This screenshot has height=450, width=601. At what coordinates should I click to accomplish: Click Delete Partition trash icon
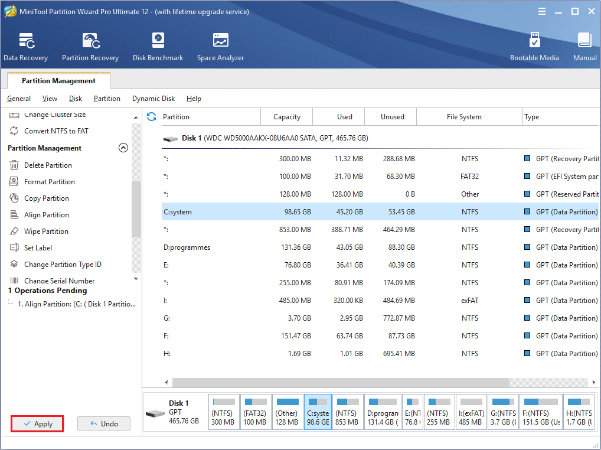pos(14,165)
